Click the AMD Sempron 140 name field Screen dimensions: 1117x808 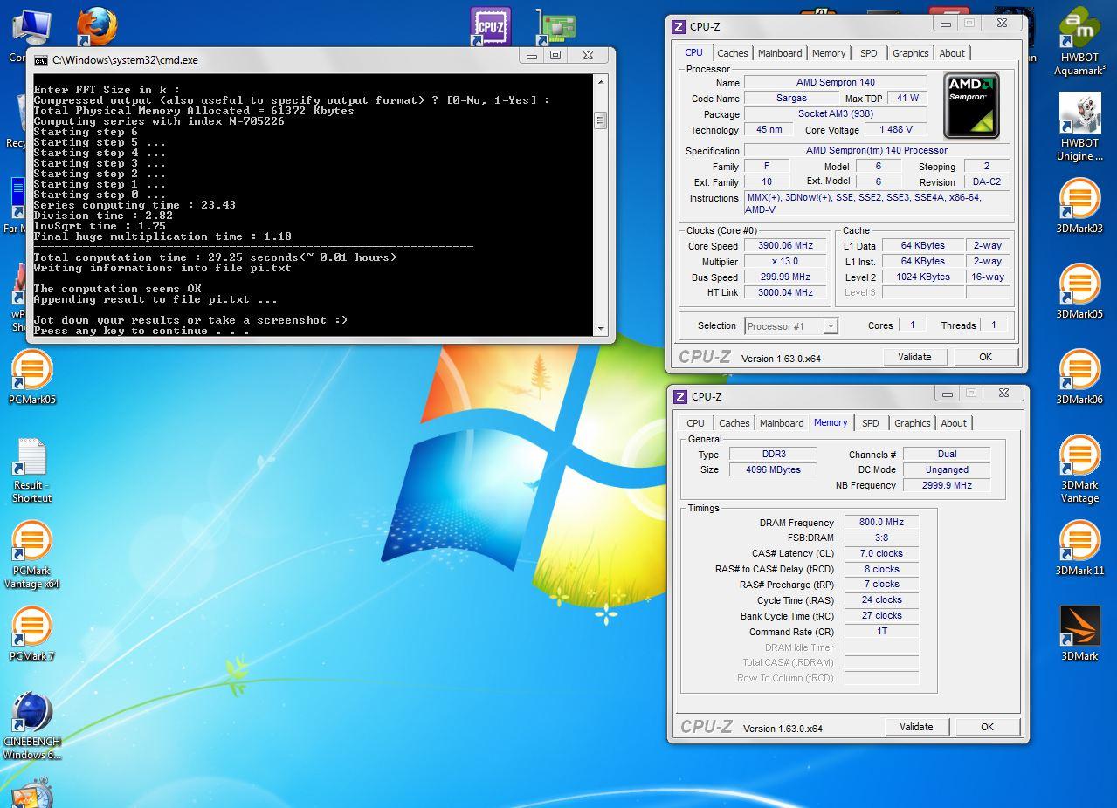click(835, 83)
